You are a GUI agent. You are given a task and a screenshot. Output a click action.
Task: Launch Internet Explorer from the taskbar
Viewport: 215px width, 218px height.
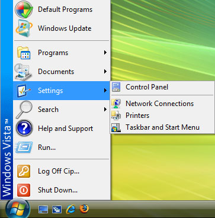click(x=70, y=209)
